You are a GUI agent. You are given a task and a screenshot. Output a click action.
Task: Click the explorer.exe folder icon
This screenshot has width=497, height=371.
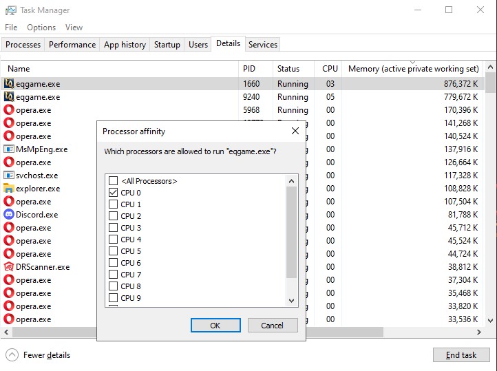(9, 189)
